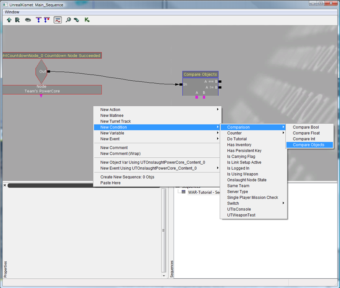Maximize the UnrealKismet window
Viewport: 340px width, 288px height.
pos(321,3)
